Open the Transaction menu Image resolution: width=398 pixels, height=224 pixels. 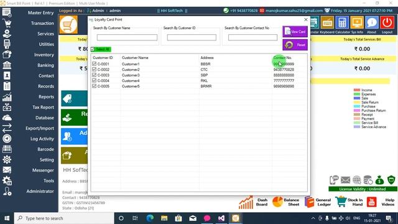[42, 23]
